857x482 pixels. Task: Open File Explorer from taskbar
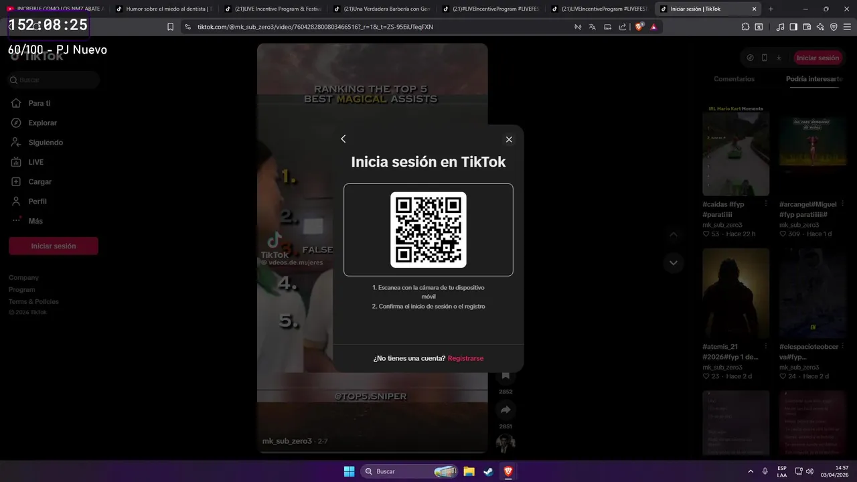point(469,471)
